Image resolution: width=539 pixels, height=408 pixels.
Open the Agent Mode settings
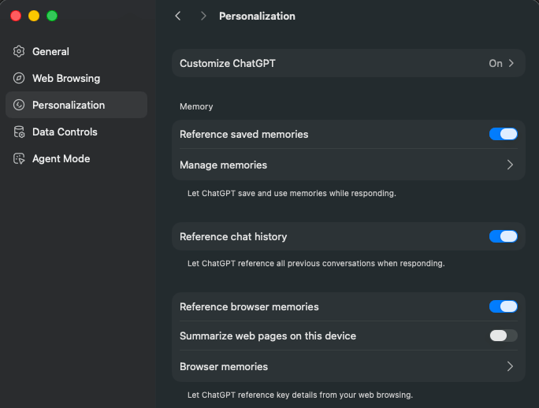pos(61,158)
